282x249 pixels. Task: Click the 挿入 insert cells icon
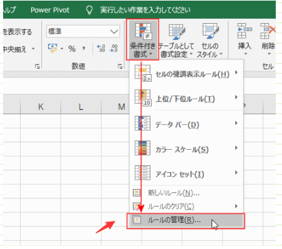click(244, 31)
